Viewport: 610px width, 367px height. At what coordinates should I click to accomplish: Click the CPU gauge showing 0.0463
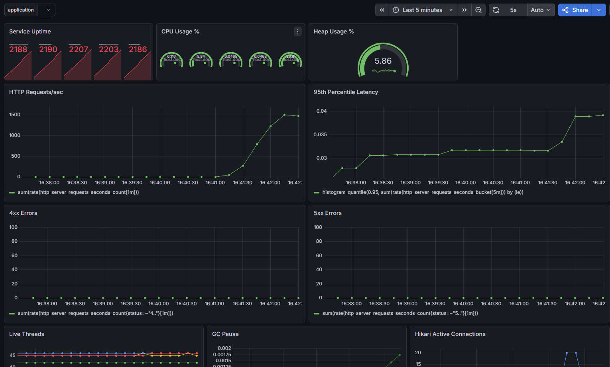[x=260, y=59]
